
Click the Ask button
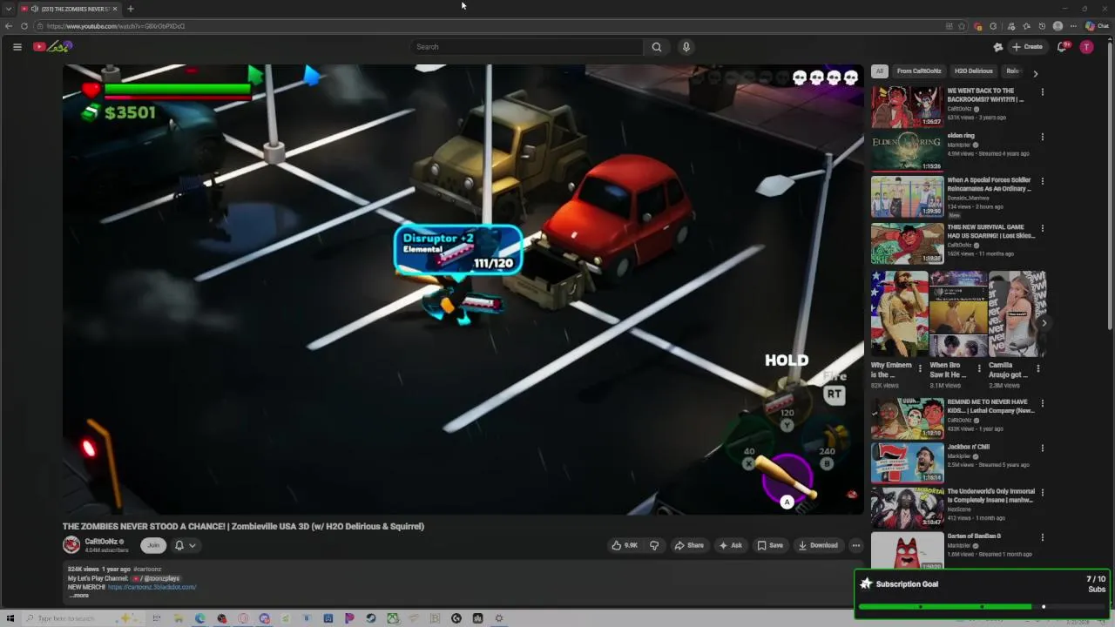(730, 545)
